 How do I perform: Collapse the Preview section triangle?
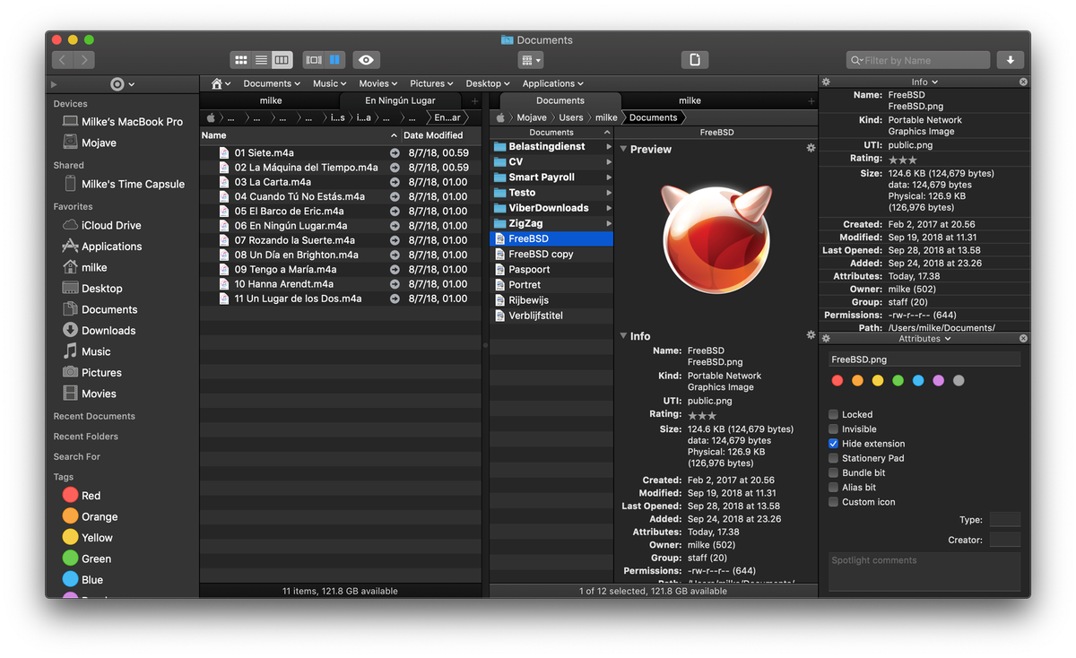pos(623,150)
